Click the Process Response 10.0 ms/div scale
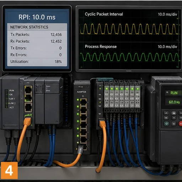 (x=167, y=47)
